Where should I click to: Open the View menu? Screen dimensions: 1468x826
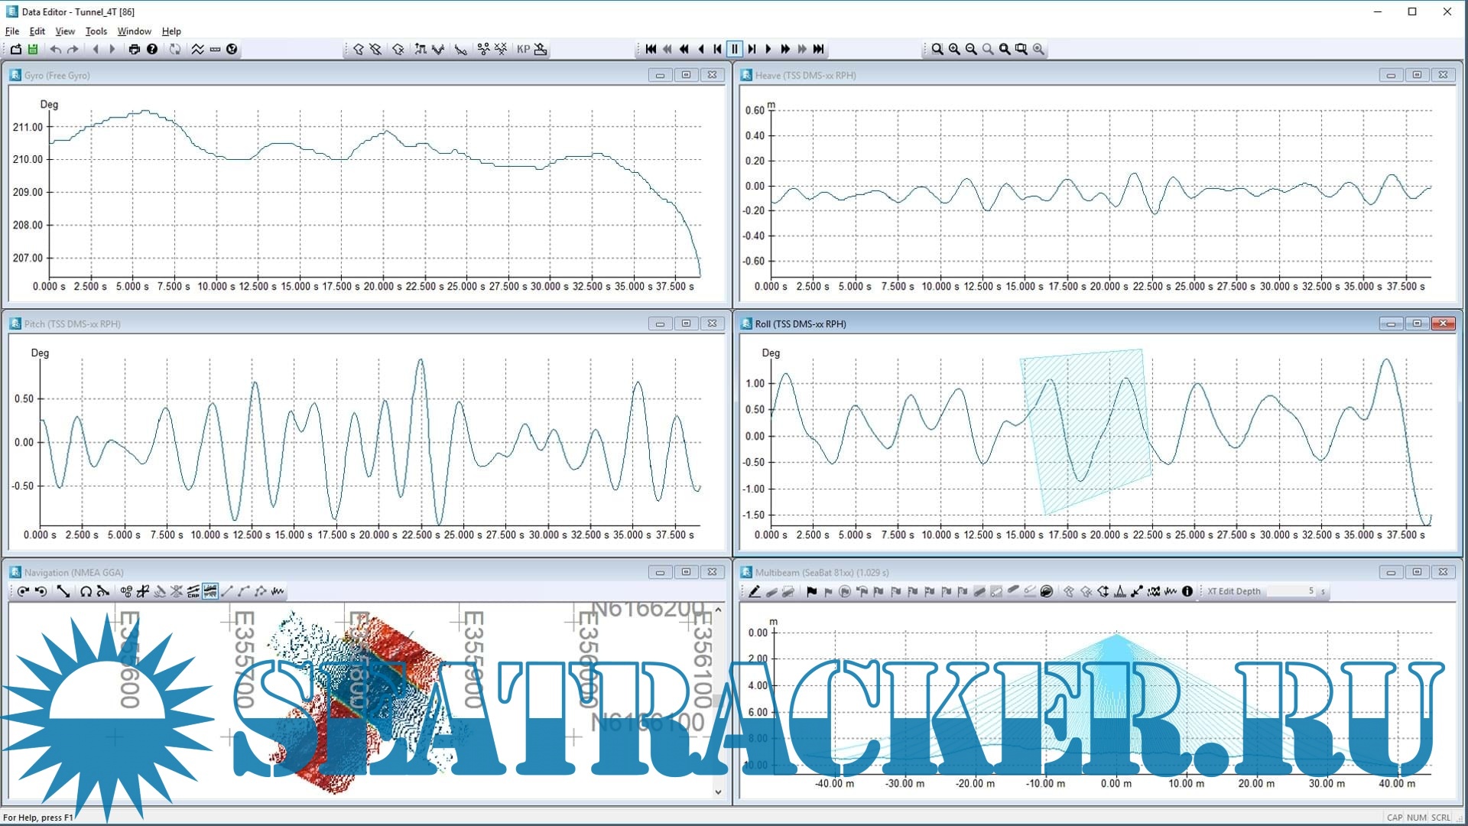[65, 31]
